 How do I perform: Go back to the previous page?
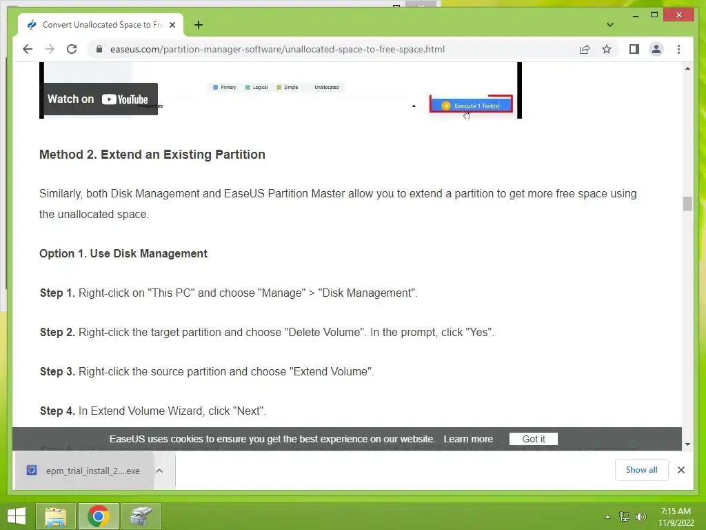(x=28, y=49)
